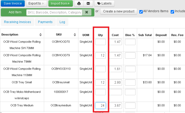Image resolution: width=185 pixels, height=113 pixels.
Task: Click SingleUnit UOM in OCB Tray Medium row
Action: (x=86, y=106)
